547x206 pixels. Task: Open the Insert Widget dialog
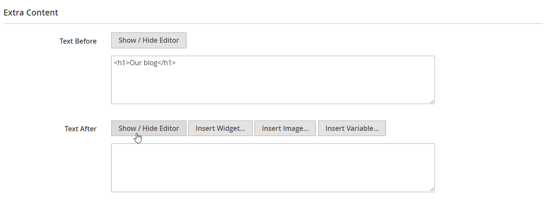tap(220, 128)
